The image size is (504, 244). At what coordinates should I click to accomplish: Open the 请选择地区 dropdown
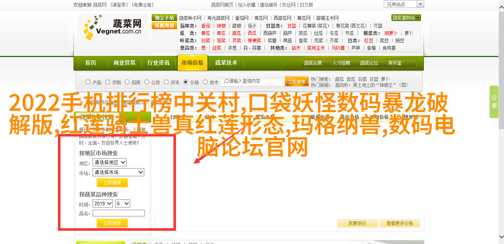tap(110, 162)
